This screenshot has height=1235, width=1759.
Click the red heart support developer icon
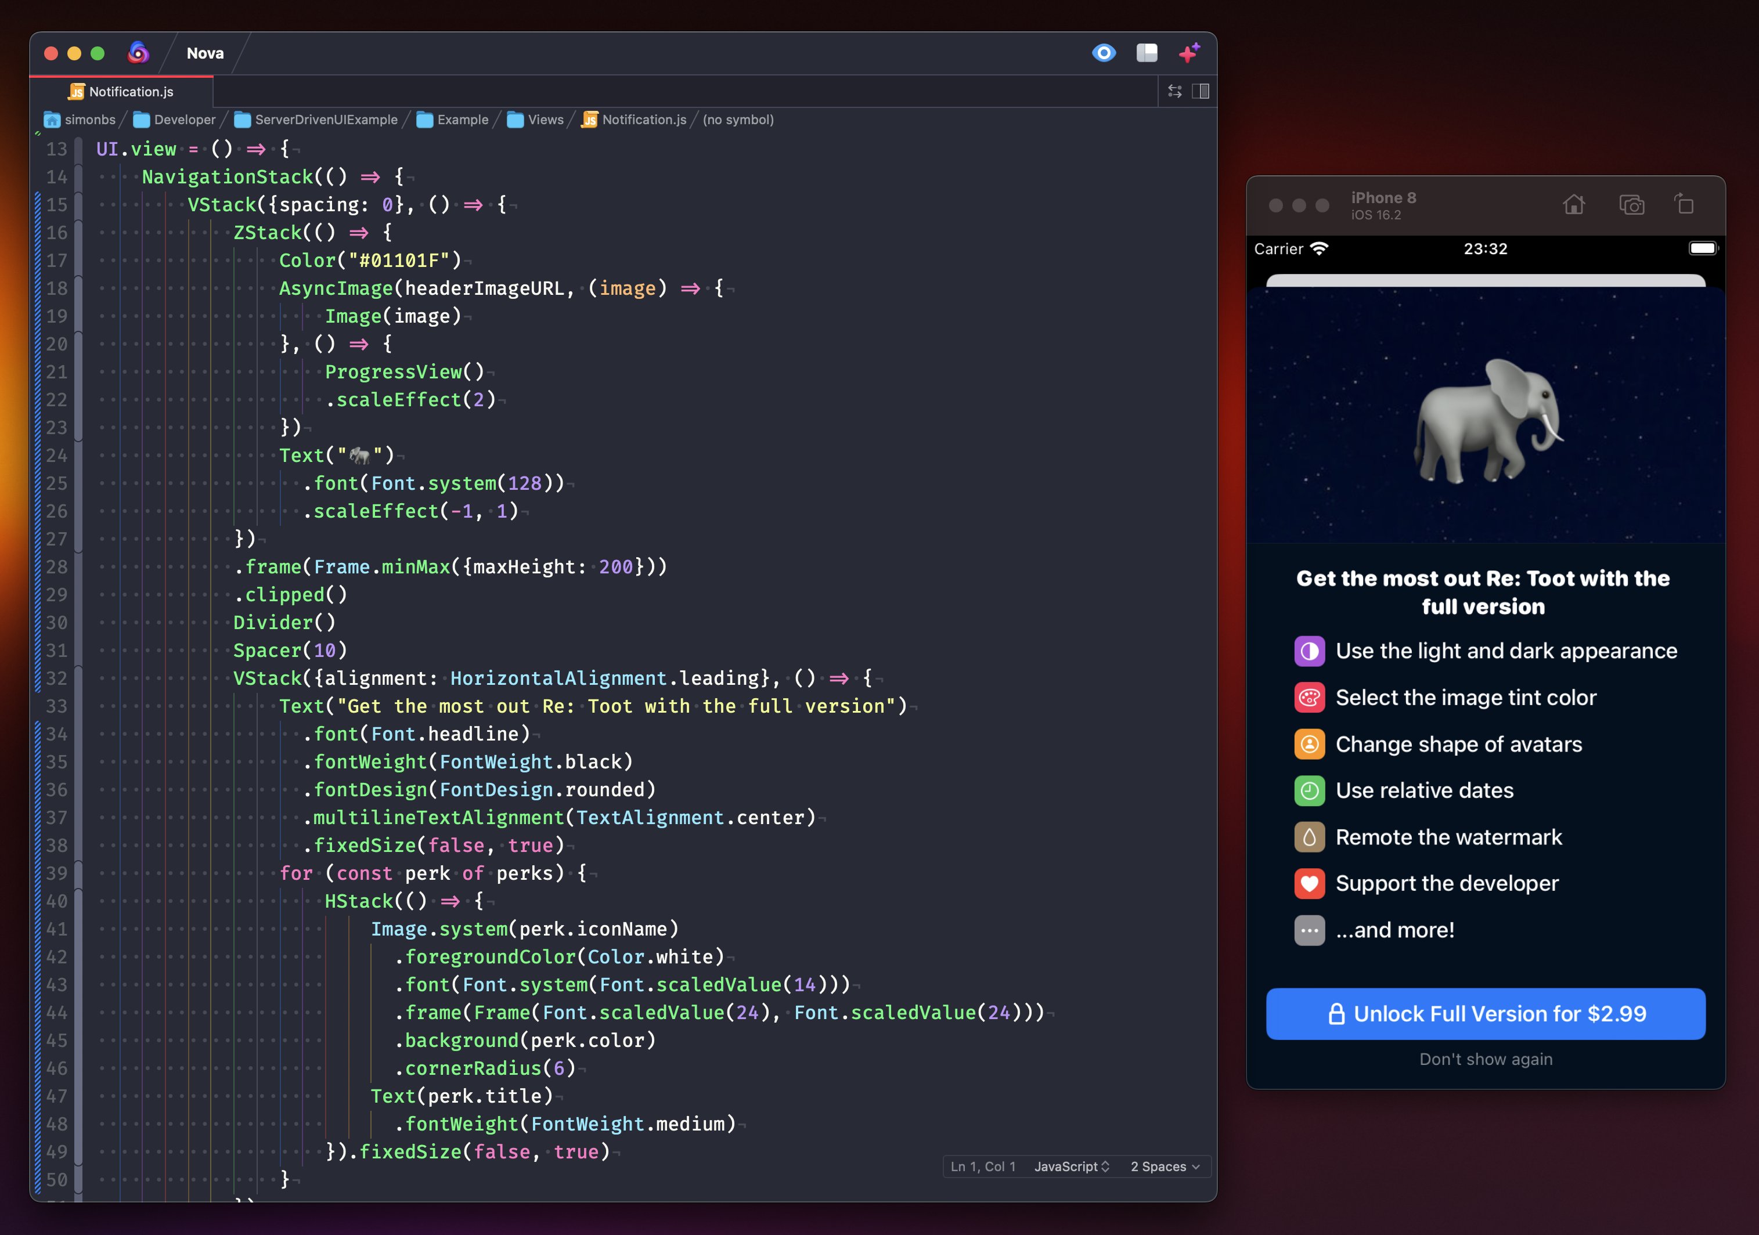coord(1309,883)
